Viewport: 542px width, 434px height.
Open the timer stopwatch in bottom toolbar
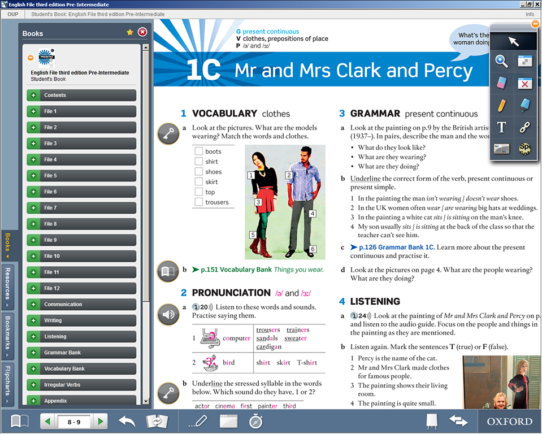(x=255, y=421)
